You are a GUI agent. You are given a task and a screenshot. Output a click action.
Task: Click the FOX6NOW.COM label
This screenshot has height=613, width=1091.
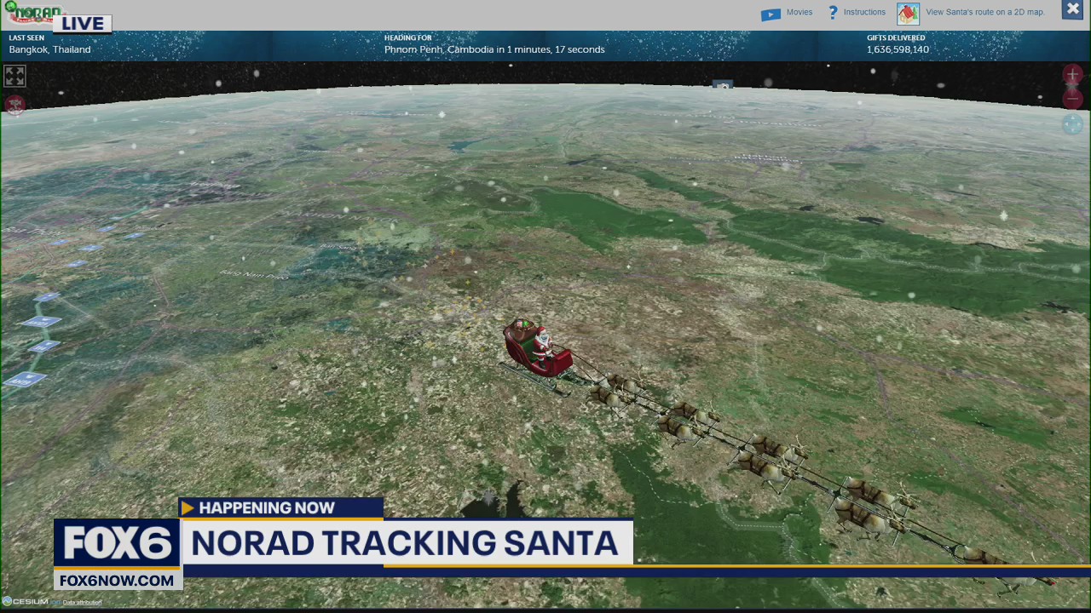coord(117,581)
